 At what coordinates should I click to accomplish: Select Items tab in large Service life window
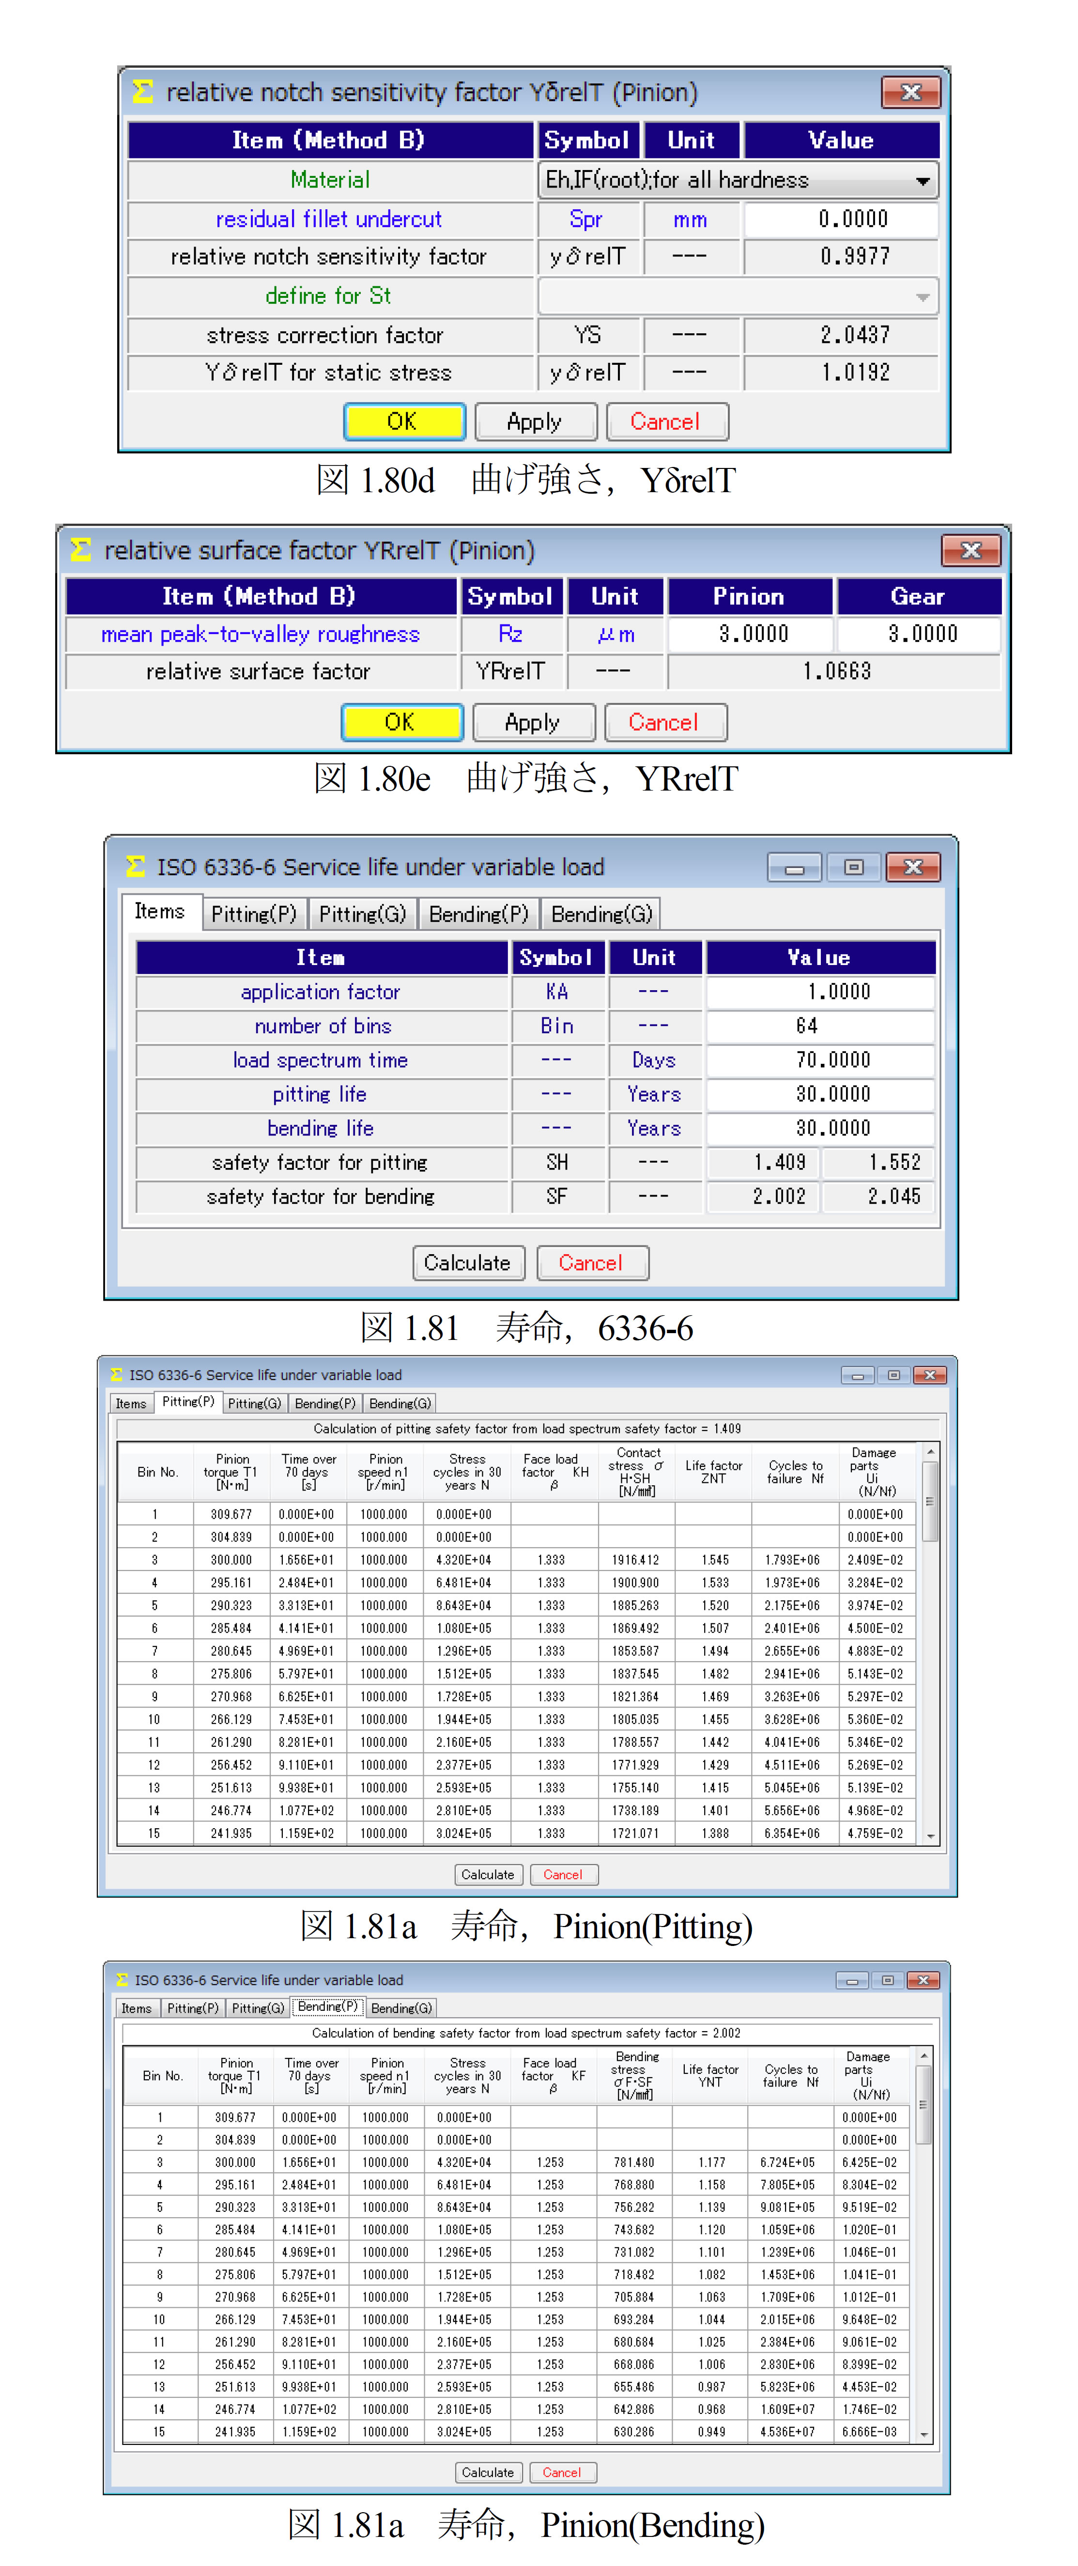pos(160,912)
